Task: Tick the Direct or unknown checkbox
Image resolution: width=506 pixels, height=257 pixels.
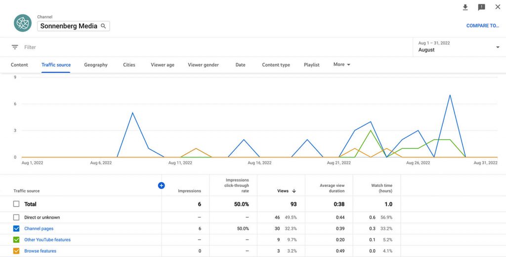Action: tap(16, 217)
